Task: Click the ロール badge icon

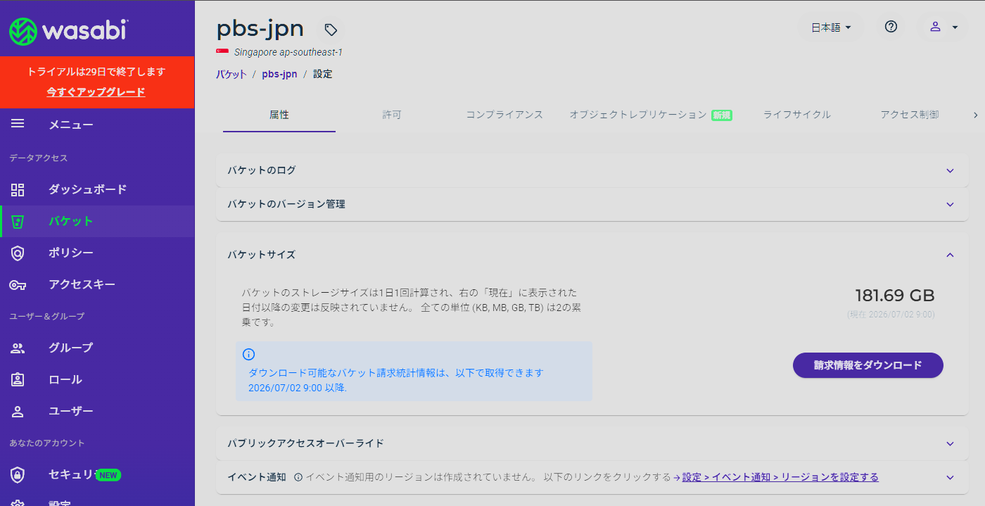Action: point(18,380)
